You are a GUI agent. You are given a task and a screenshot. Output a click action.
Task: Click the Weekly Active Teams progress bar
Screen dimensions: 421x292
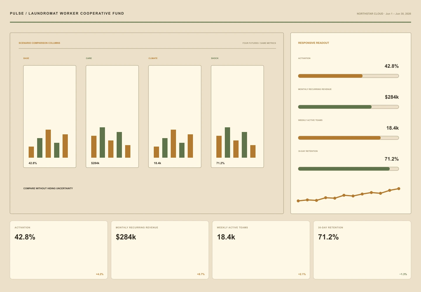point(348,138)
